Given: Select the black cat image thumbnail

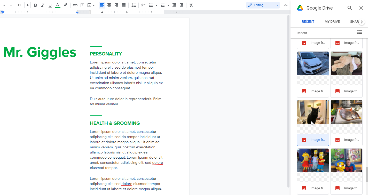Looking at the screenshot, I should click(x=313, y=112).
